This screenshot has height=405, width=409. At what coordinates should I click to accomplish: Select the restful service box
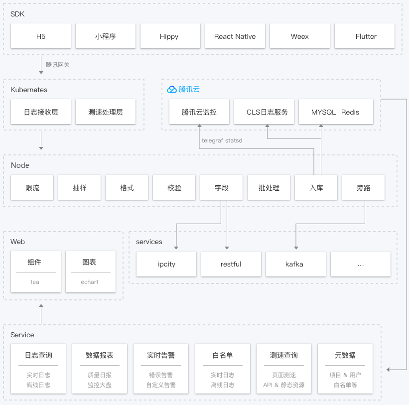[231, 264]
